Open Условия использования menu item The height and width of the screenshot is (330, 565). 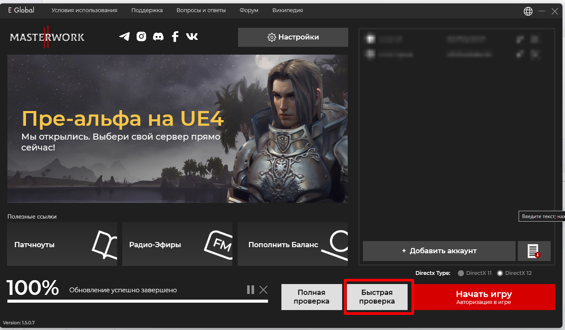(84, 10)
